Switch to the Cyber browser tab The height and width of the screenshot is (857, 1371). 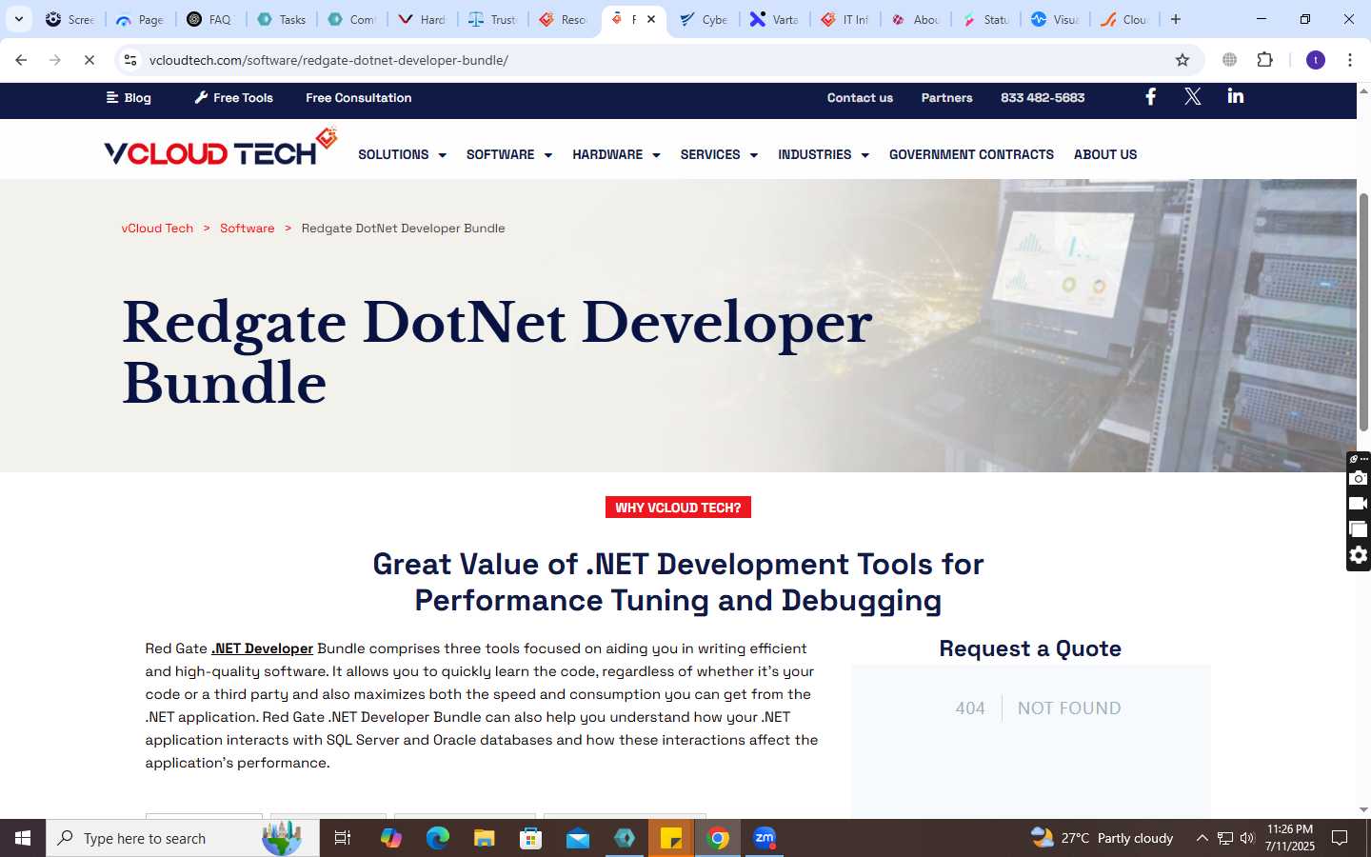705,19
